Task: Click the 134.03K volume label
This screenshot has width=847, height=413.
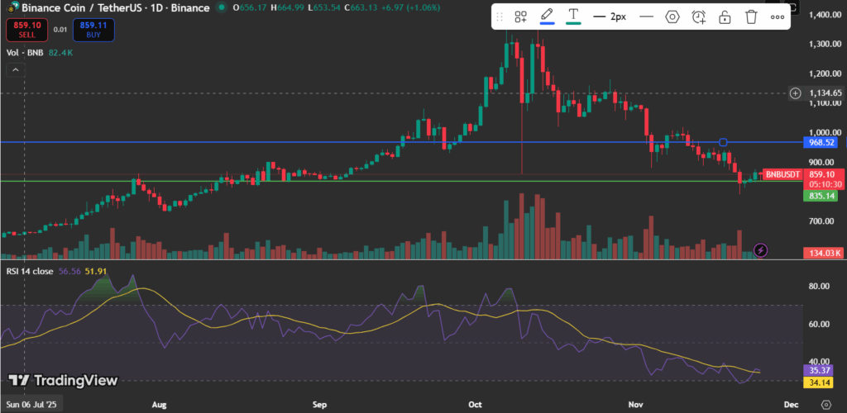Action: tap(822, 253)
